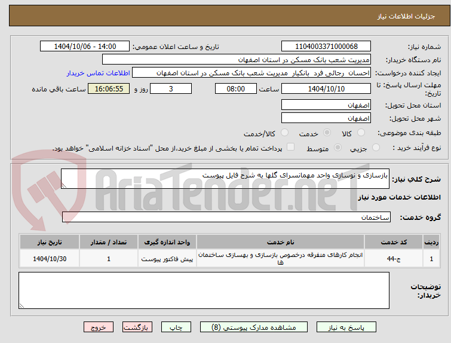Viewport: 451px width, 343px height.
Task: Click the استان محل تحویل field
Action: pos(326,105)
